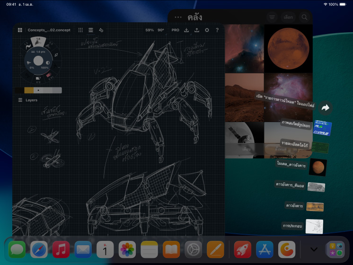
Task: Open the Mars planet photo thumbnail
Action: pyautogui.click(x=288, y=49)
